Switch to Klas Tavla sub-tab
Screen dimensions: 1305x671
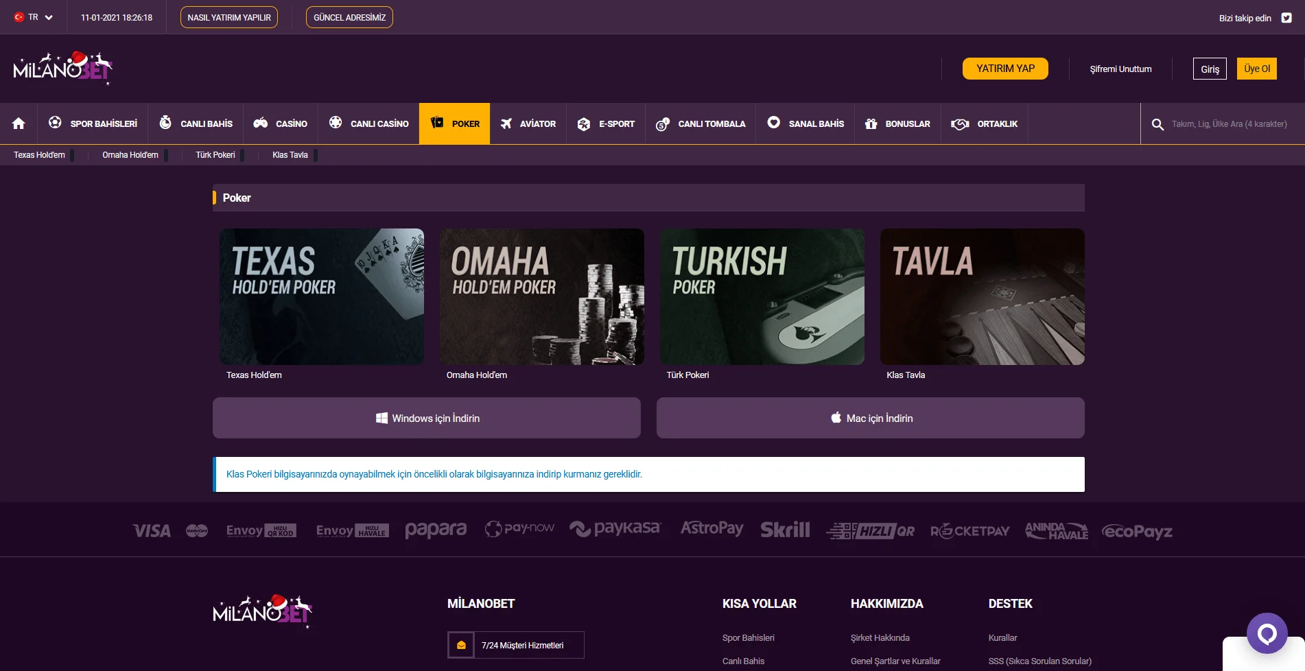tap(290, 155)
